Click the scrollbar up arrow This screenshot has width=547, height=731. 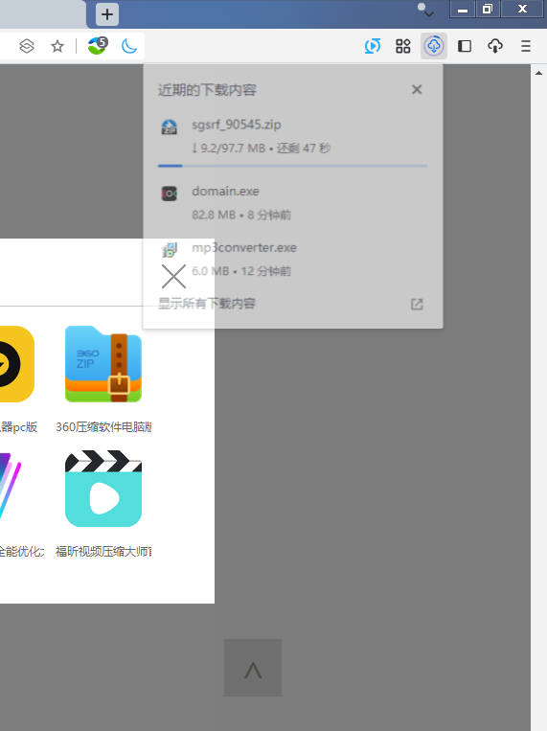(538, 73)
